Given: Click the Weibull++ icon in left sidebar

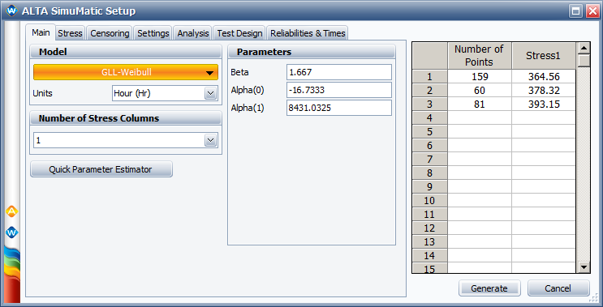Looking at the screenshot, I should point(12,232).
